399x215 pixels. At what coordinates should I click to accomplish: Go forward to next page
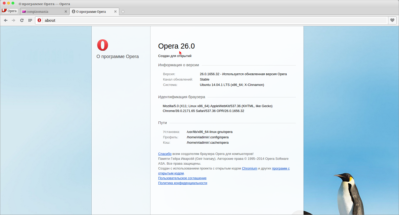click(14, 20)
